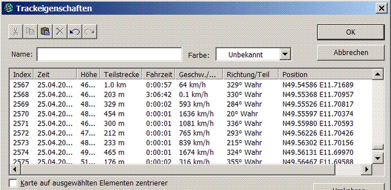Viewport: 391px width, 190px height.
Task: Click the Höhe column header
Action: click(x=88, y=75)
